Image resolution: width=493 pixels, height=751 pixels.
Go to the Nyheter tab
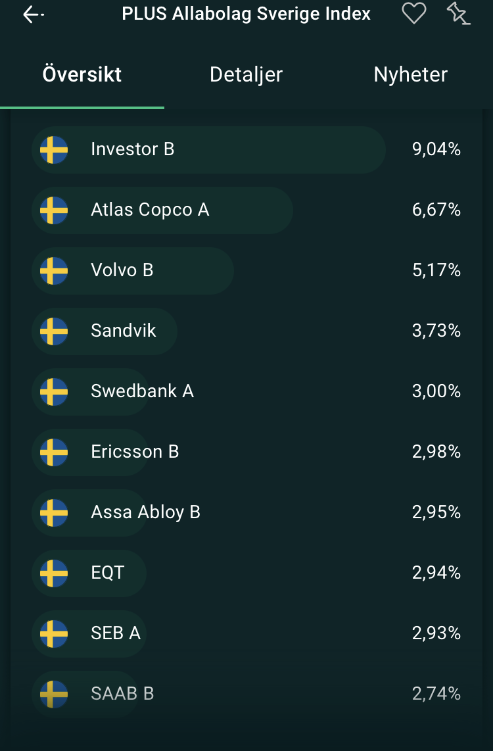click(x=410, y=74)
